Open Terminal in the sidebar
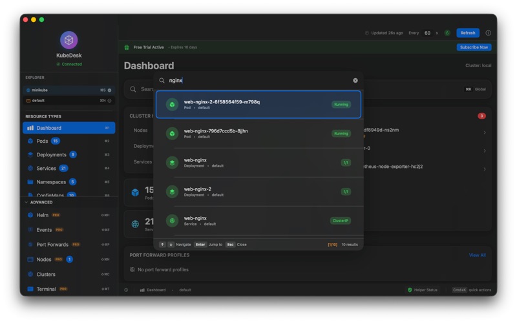The height and width of the screenshot is (323, 517). coord(69,289)
